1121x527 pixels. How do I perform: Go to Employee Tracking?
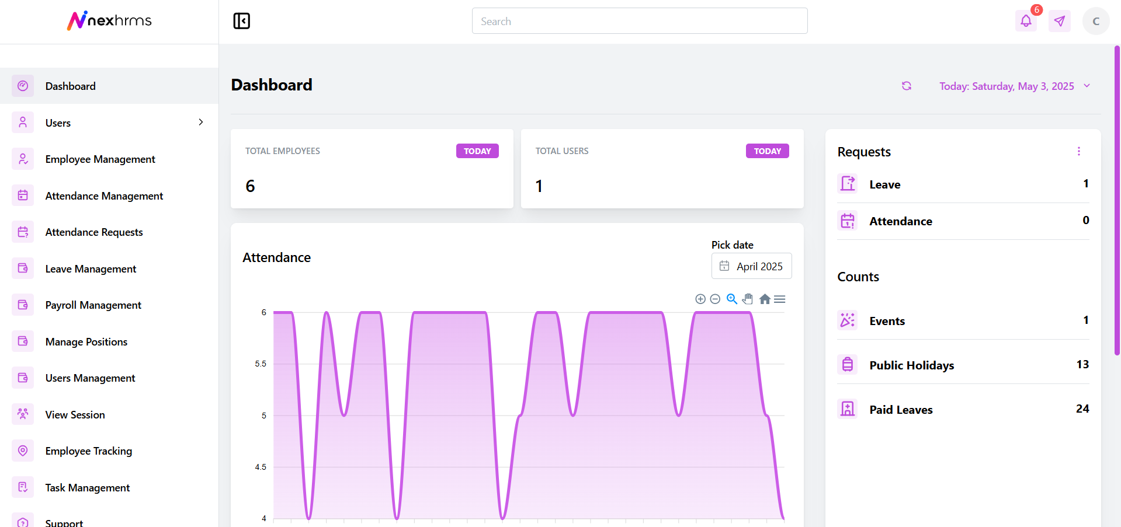click(109, 451)
